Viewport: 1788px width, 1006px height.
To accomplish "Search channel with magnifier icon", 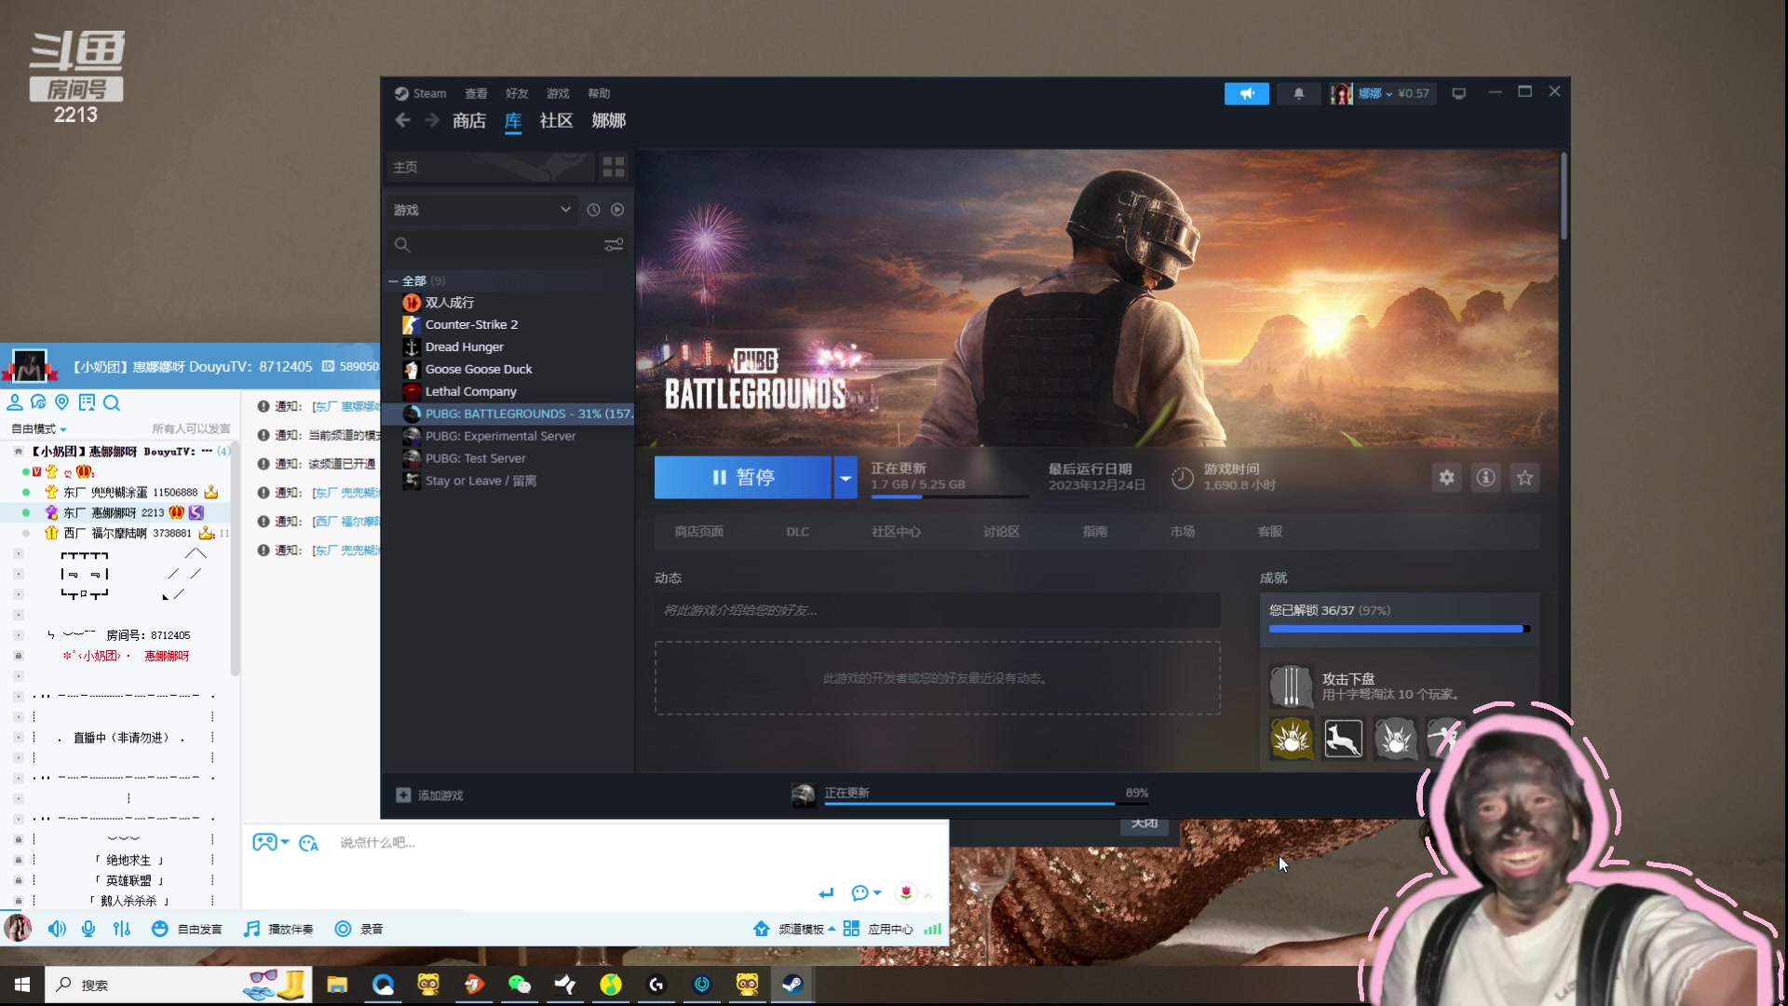I will click(112, 402).
